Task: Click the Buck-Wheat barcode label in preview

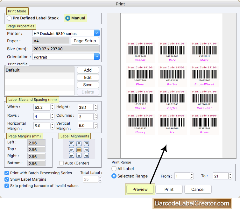Action: [x=204, y=76]
